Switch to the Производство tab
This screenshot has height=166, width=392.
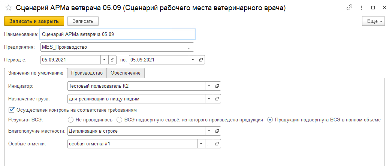(87, 73)
